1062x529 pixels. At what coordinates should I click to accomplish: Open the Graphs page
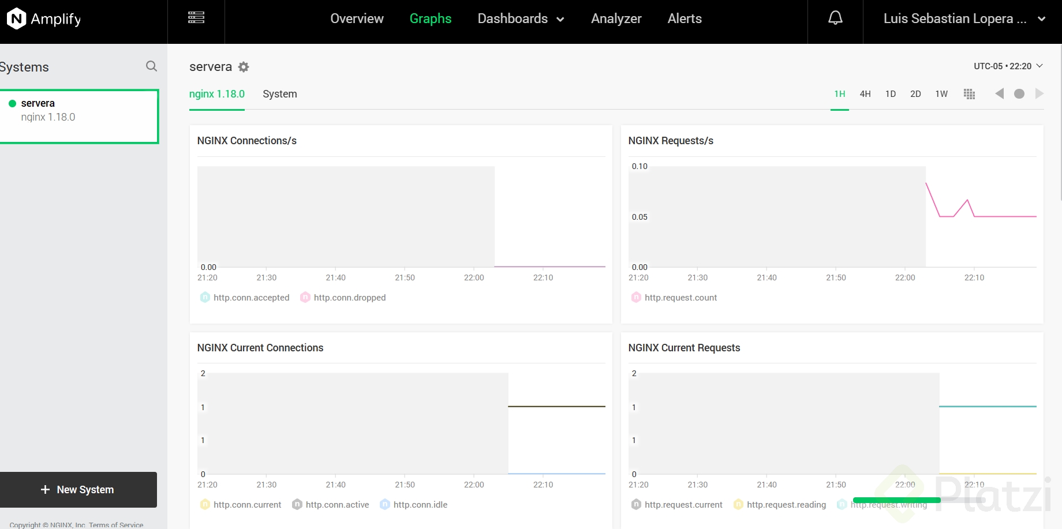(x=431, y=18)
